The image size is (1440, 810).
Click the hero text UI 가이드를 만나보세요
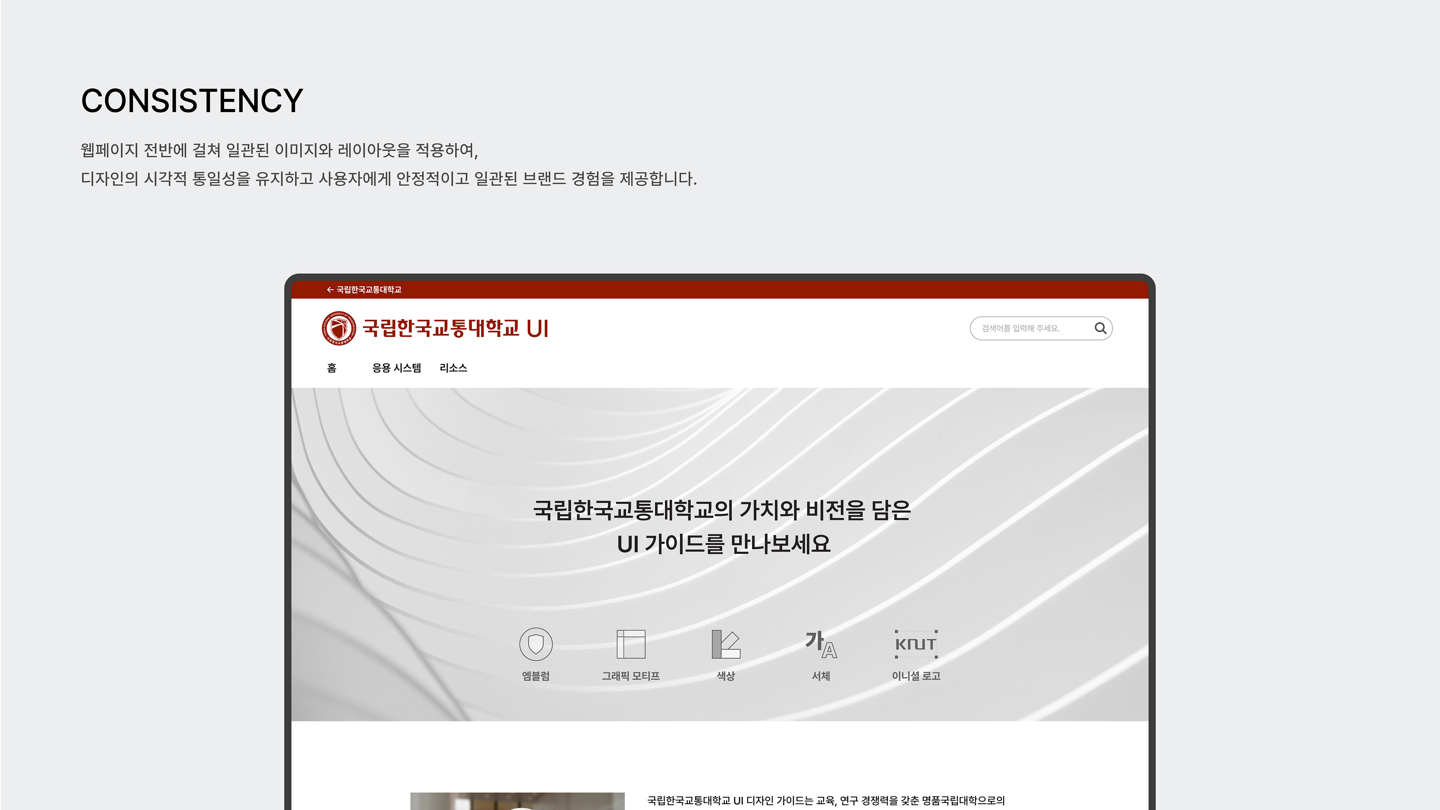tap(723, 544)
